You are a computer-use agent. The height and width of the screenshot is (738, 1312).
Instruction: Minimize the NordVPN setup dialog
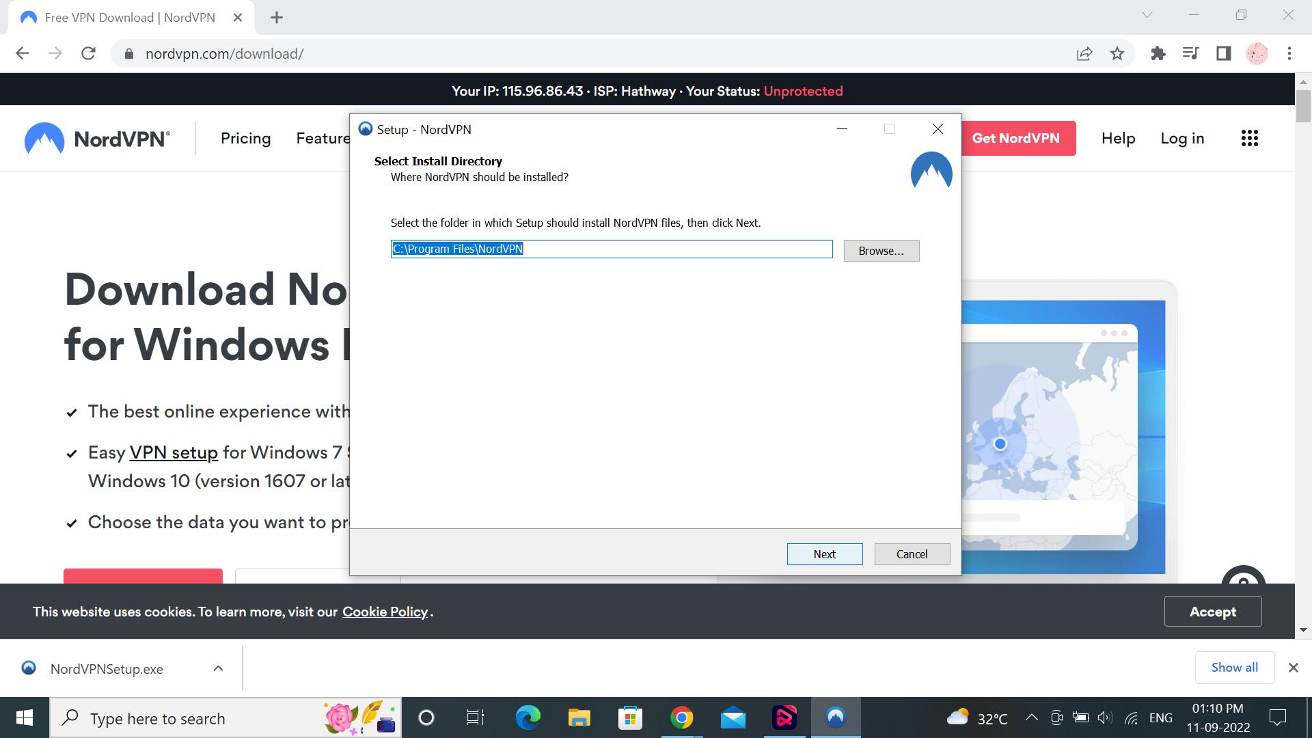[x=842, y=129]
